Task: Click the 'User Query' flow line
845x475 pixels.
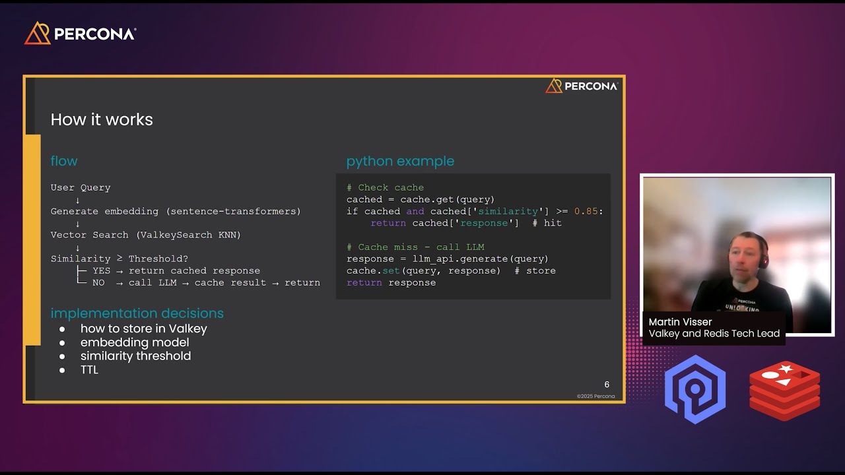Action: [x=81, y=187]
